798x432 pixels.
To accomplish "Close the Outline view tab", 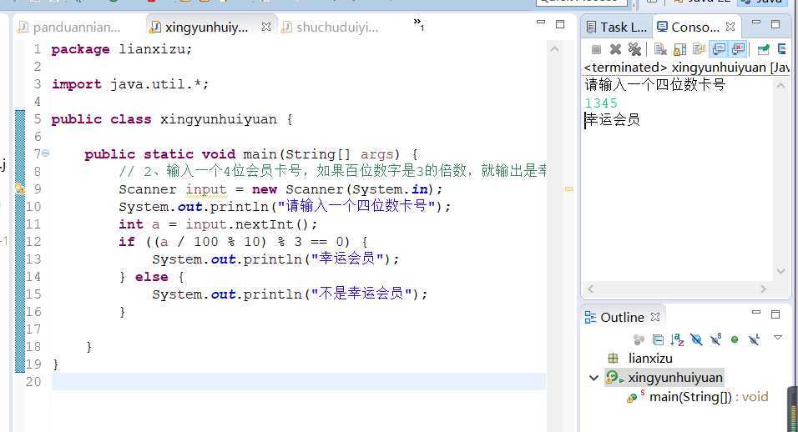I will click(655, 317).
